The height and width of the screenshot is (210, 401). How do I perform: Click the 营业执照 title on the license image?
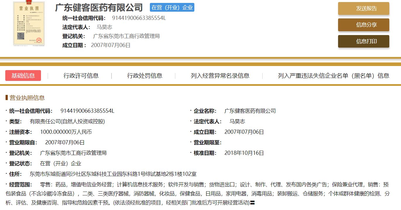pyautogui.click(x=29, y=8)
